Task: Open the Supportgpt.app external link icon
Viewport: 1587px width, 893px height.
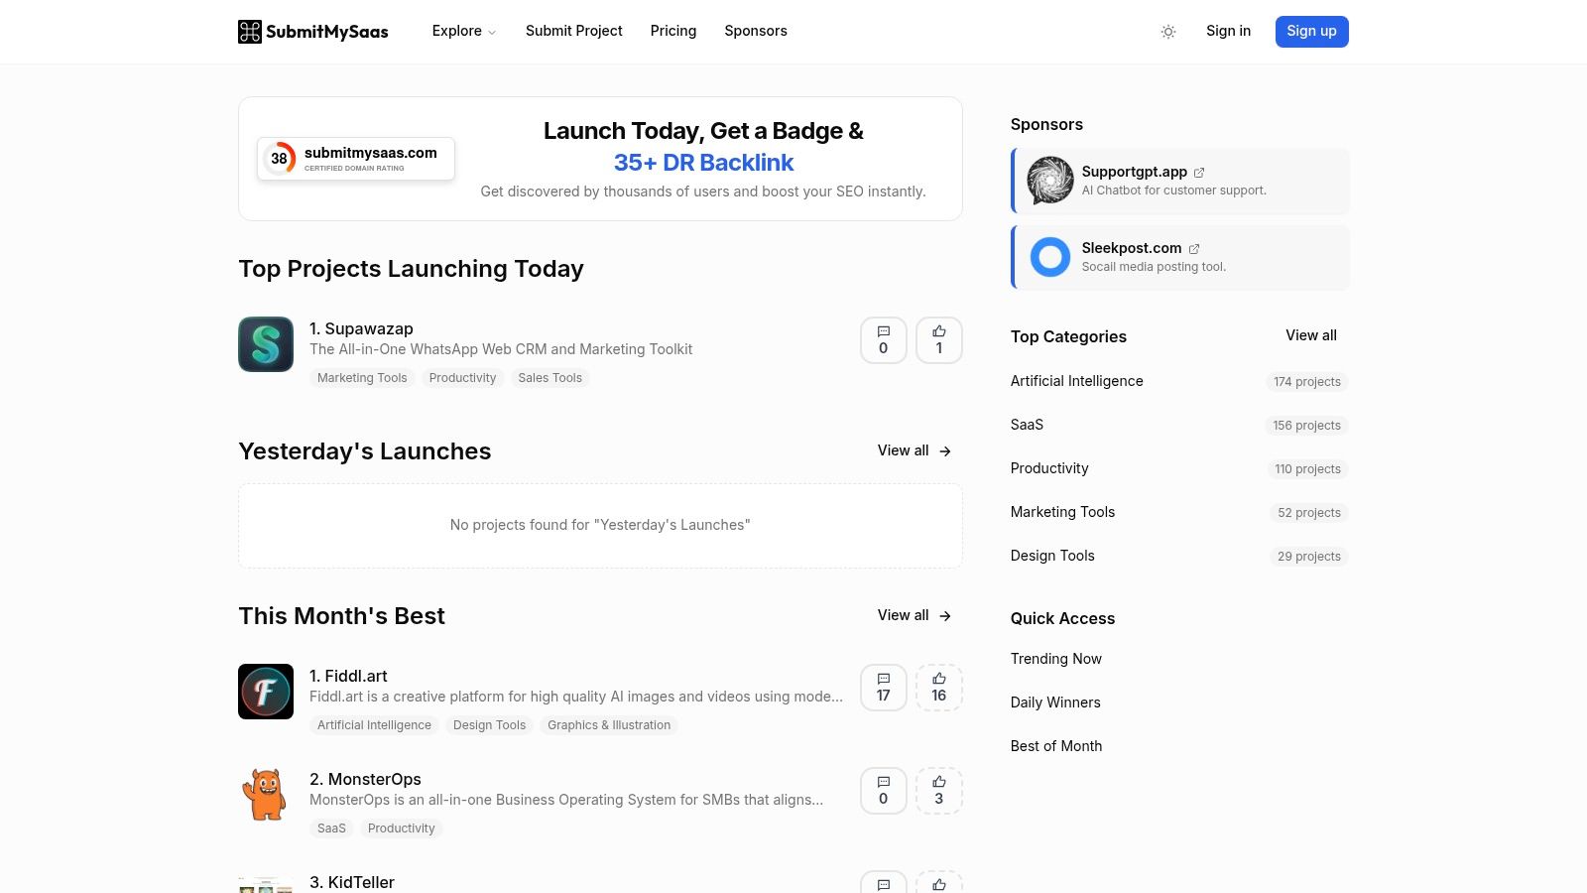Action: (x=1199, y=172)
